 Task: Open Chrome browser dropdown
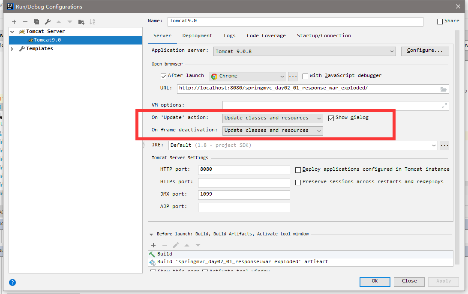point(247,76)
